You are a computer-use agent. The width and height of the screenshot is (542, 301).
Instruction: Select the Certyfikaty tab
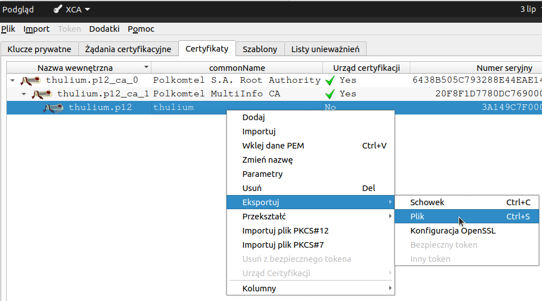(207, 49)
